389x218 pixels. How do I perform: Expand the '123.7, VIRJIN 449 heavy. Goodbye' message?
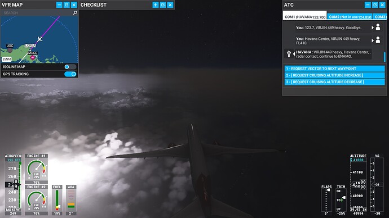[x=373, y=28]
